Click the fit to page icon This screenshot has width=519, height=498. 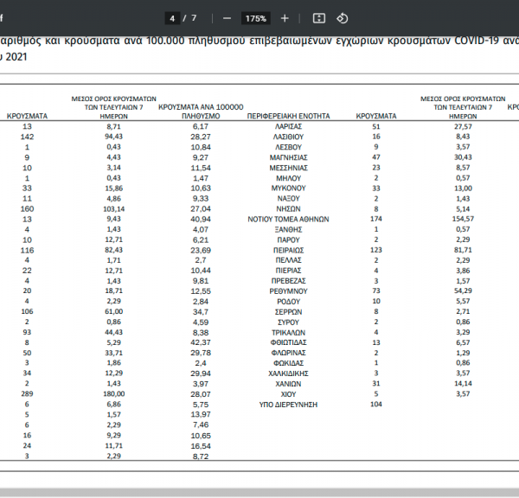click(x=319, y=18)
